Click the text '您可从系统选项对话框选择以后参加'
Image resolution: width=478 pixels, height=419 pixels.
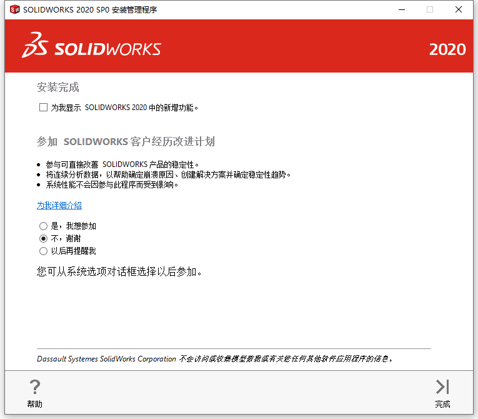119,271
